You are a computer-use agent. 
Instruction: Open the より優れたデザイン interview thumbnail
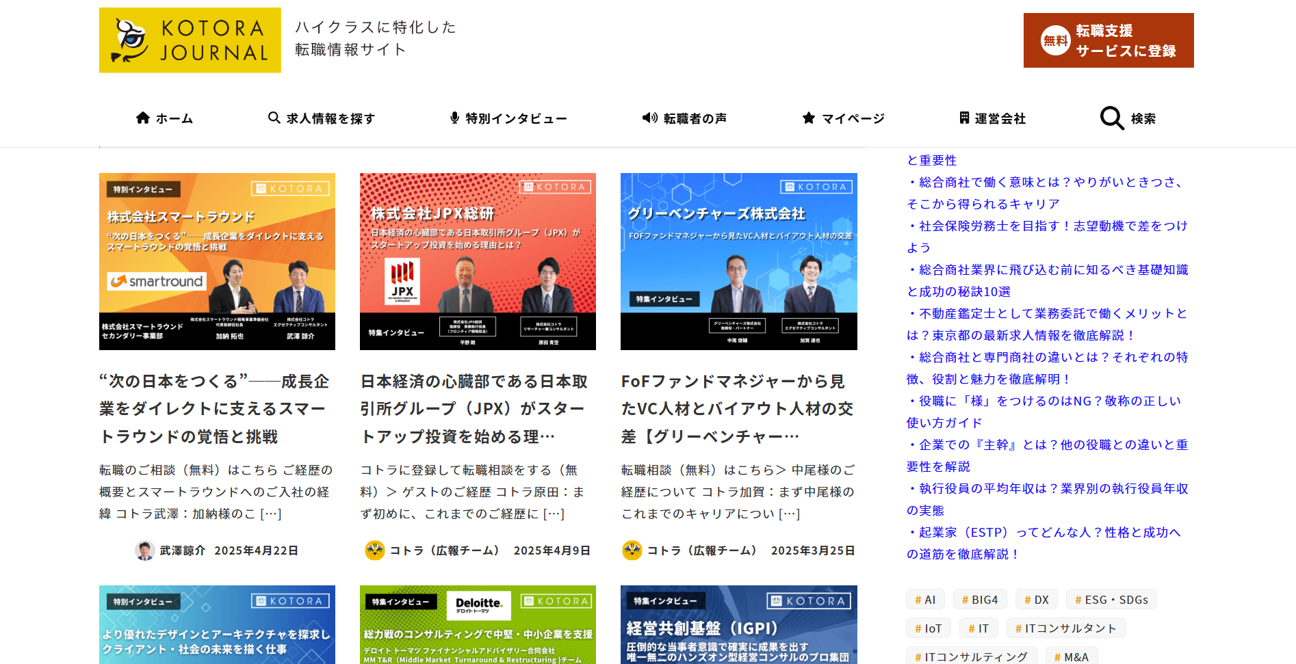(217, 624)
